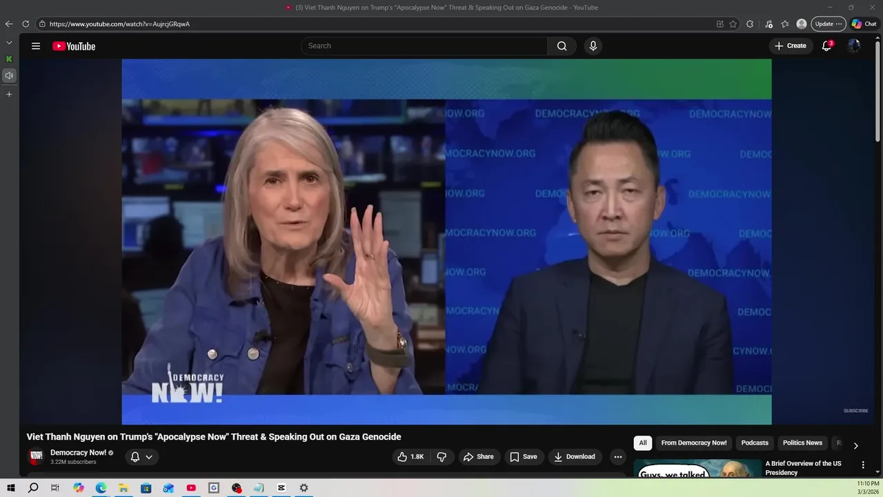The width and height of the screenshot is (883, 497).
Task: Open the media control music-note icon
Action: click(x=768, y=23)
